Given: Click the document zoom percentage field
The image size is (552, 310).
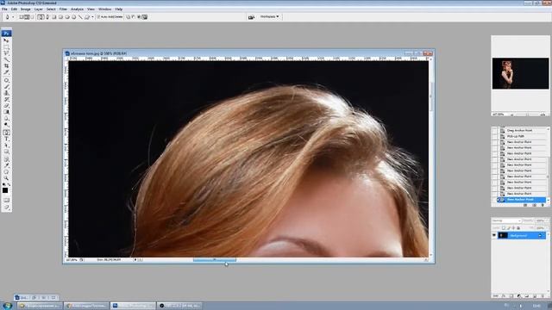Looking at the screenshot, I should click(72, 260).
